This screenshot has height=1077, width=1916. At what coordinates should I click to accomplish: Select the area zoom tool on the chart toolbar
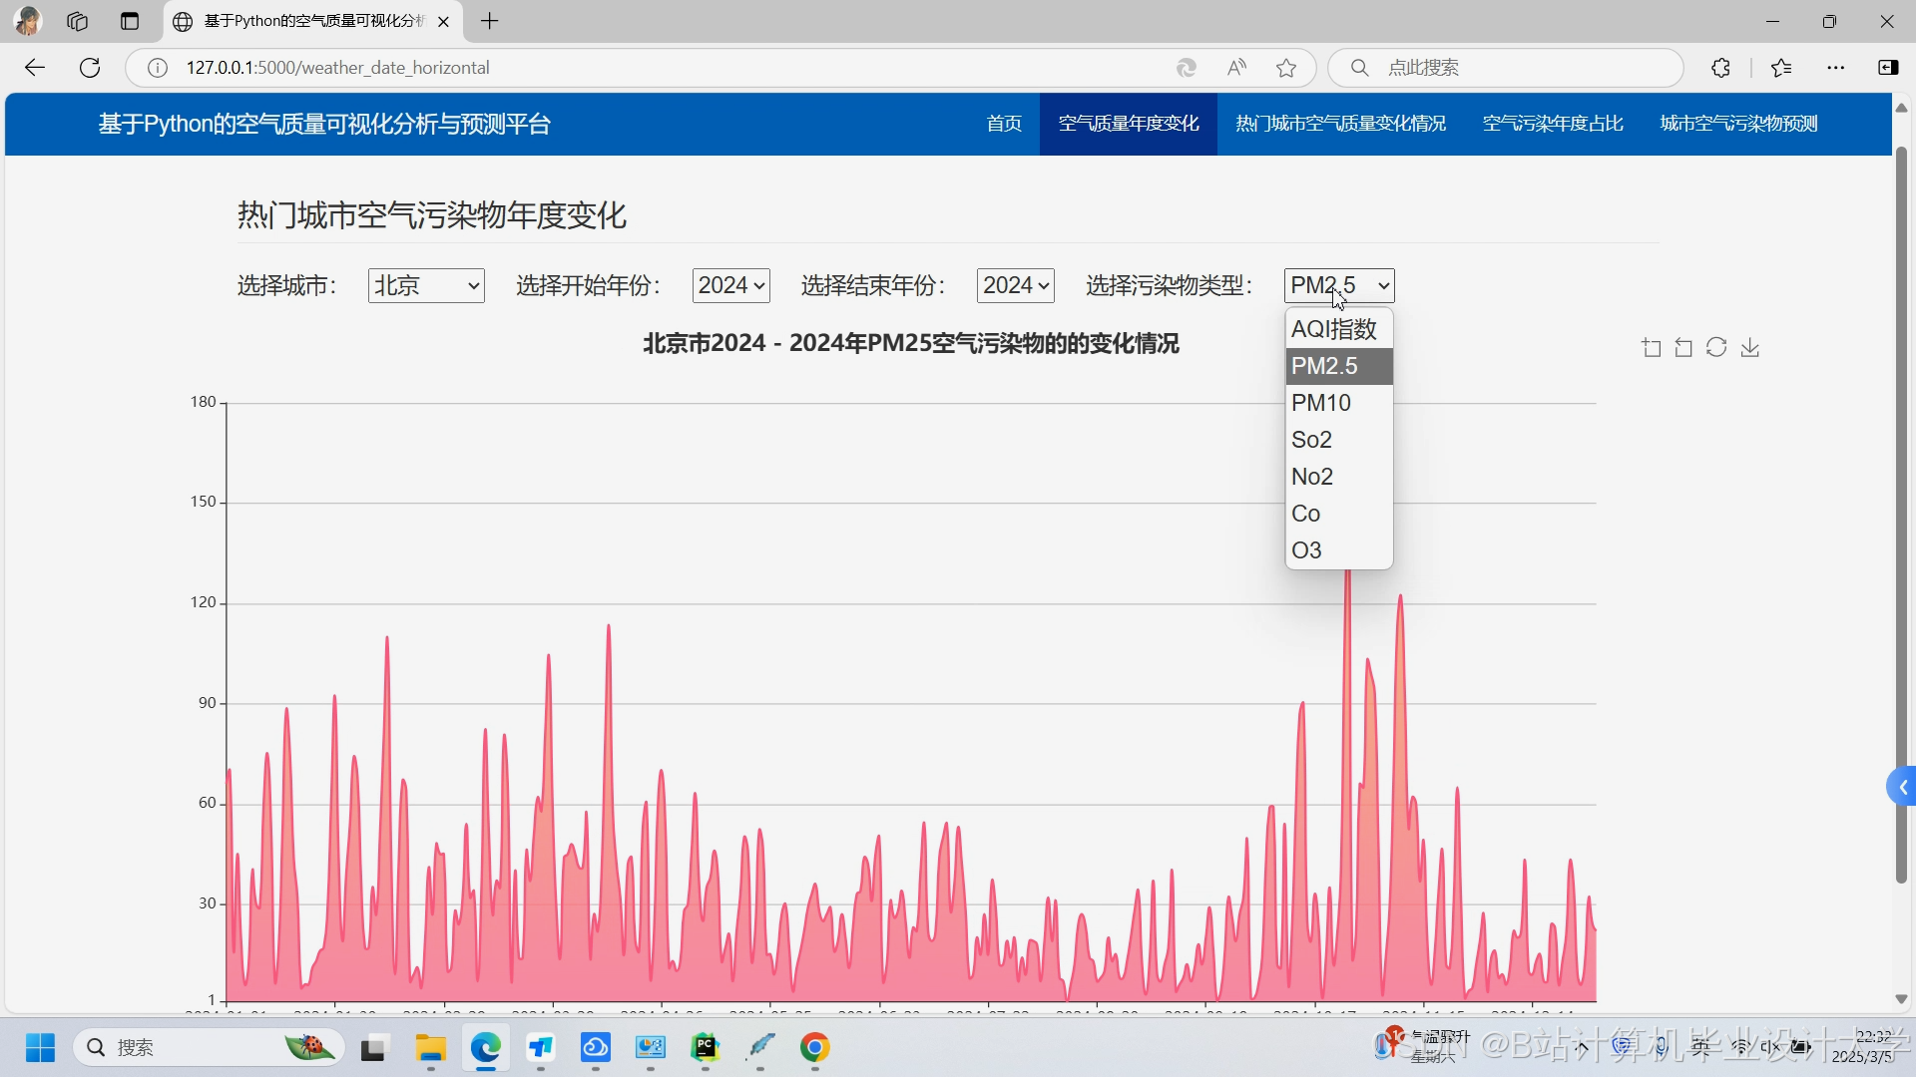[x=1651, y=347]
